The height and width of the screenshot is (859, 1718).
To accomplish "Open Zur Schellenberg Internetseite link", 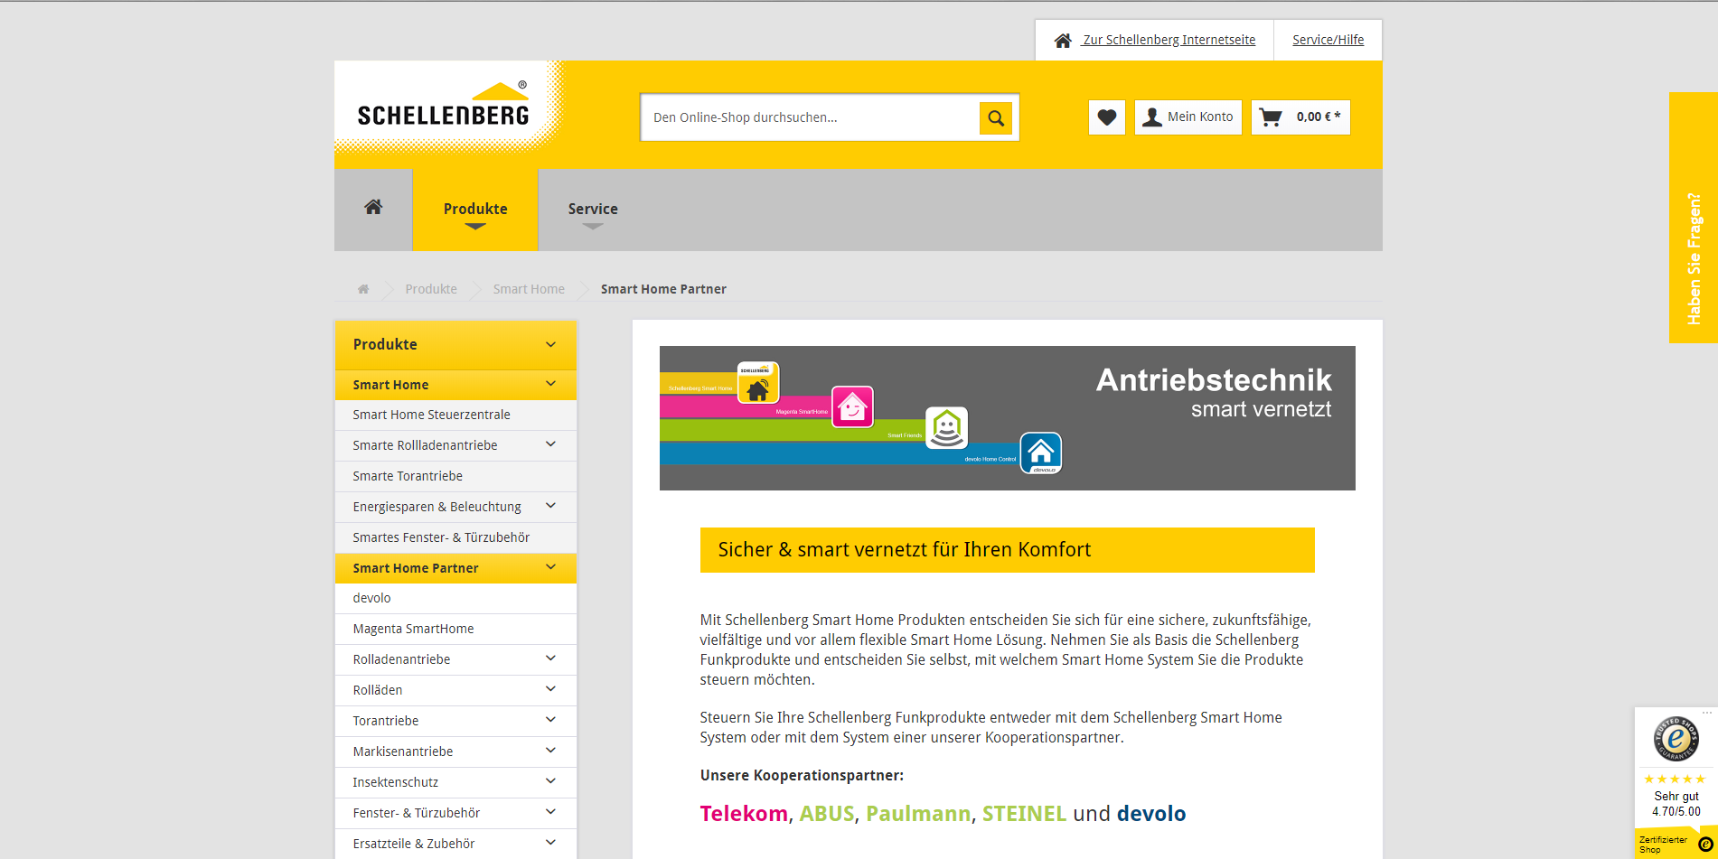I will pos(1169,40).
